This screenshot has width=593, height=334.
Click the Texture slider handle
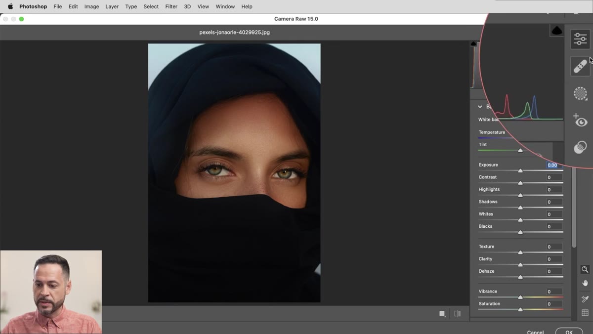[x=520, y=252]
